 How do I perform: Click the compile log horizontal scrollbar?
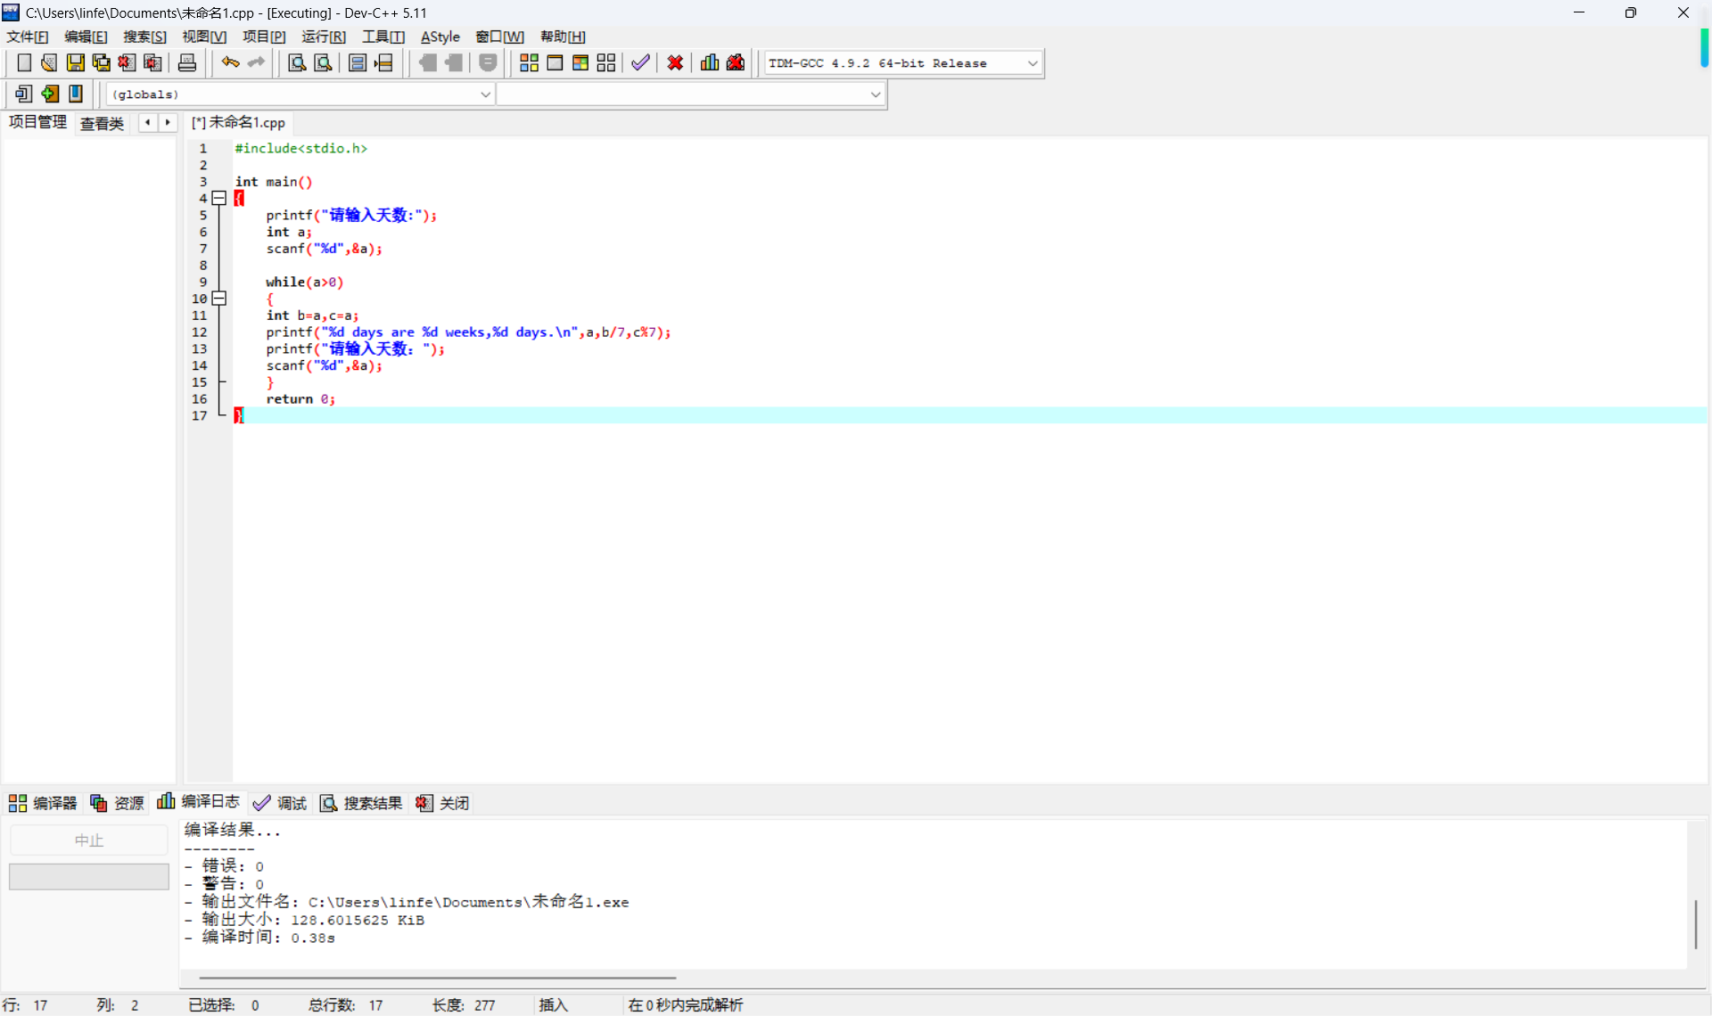pos(437,978)
